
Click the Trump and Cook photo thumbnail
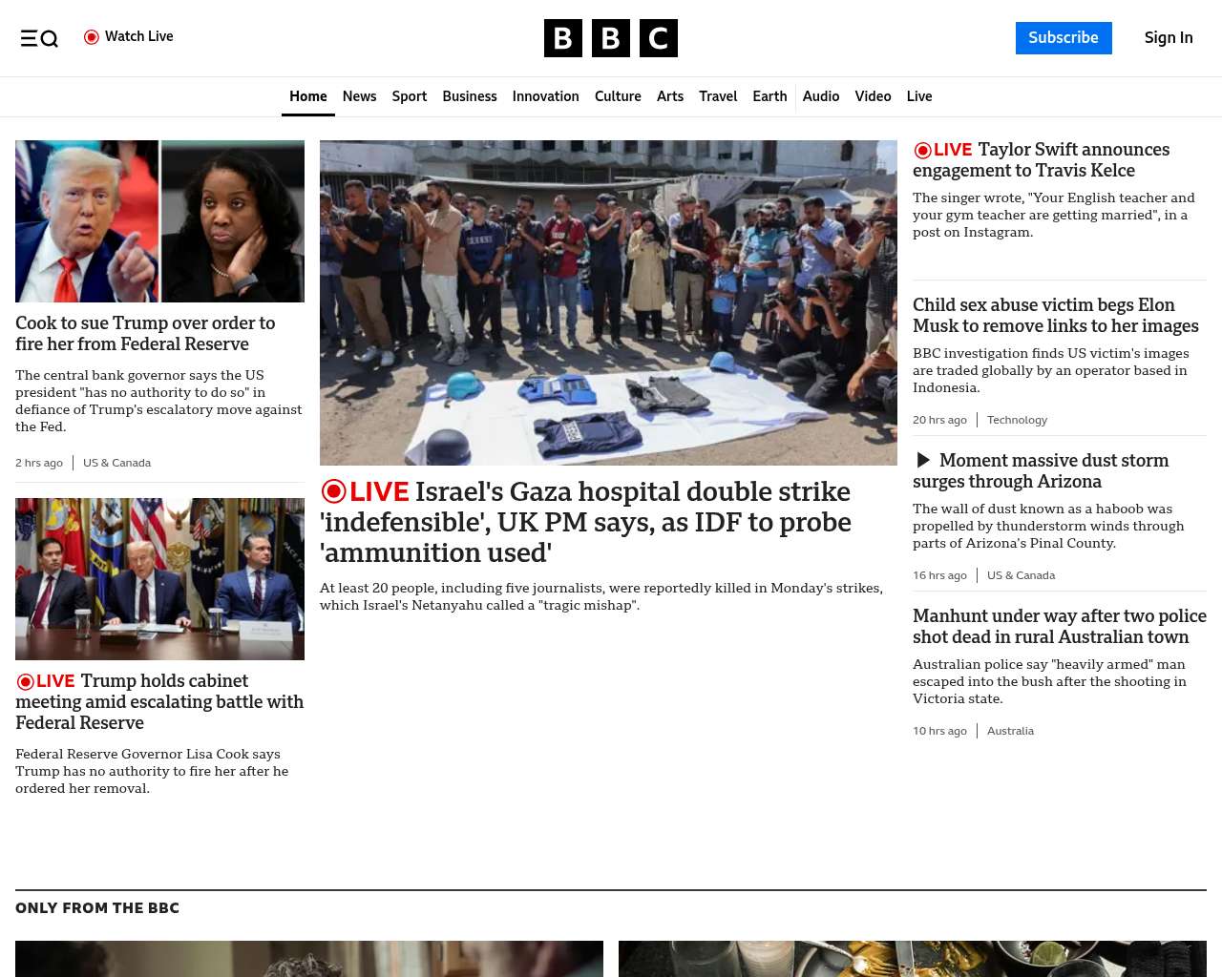pyautogui.click(x=159, y=221)
